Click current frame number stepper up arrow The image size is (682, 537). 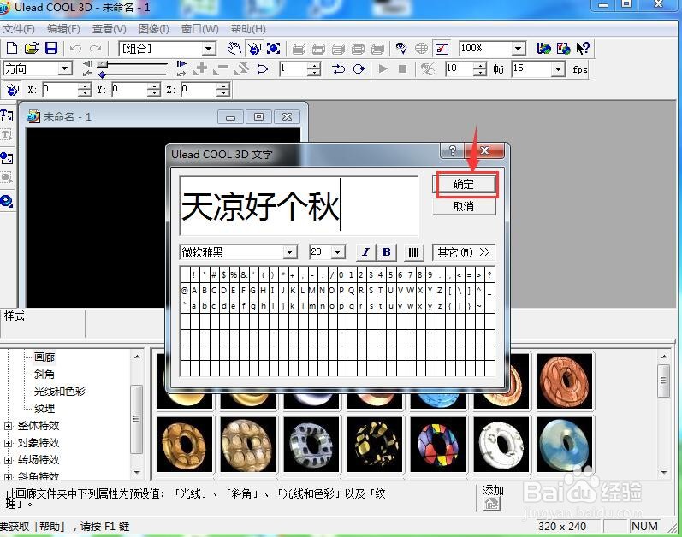coord(314,65)
